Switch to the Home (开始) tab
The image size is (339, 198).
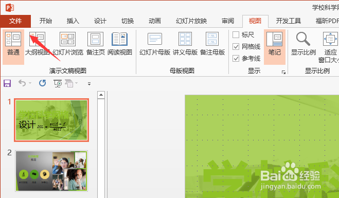46,21
